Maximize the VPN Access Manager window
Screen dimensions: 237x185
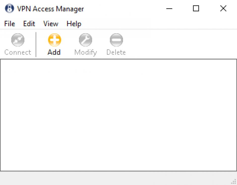(196, 9)
